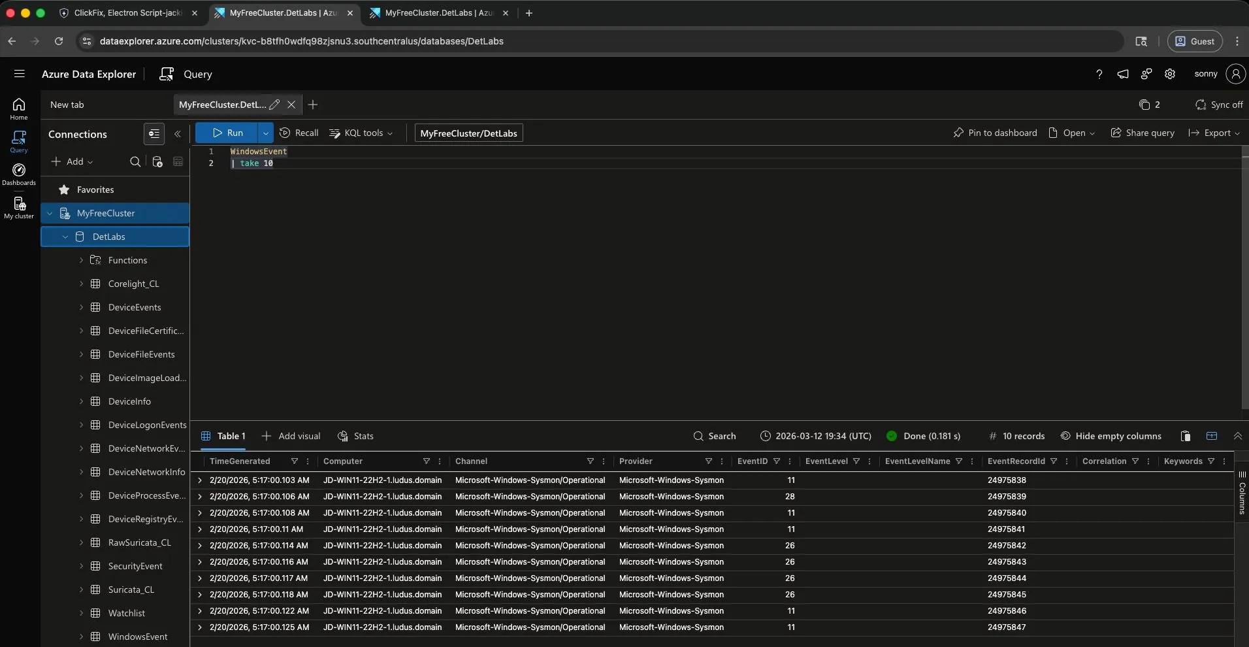The height and width of the screenshot is (647, 1249).
Task: Open the Home page from the sidebar
Action: click(x=19, y=108)
